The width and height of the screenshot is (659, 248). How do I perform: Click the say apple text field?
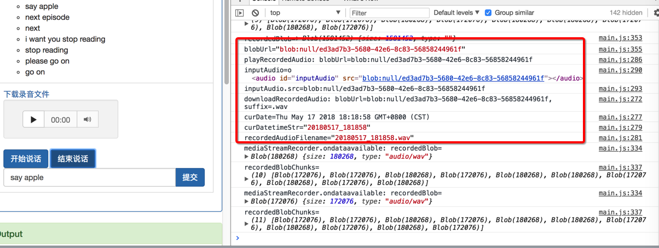pos(90,177)
